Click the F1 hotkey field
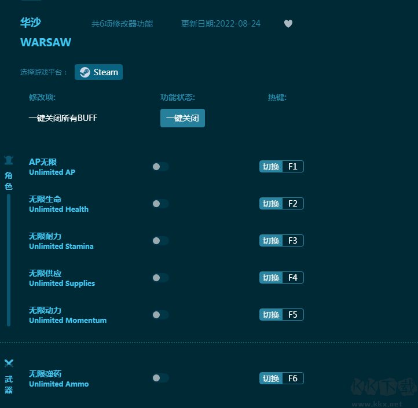This screenshot has height=408, width=418. pyautogui.click(x=292, y=167)
